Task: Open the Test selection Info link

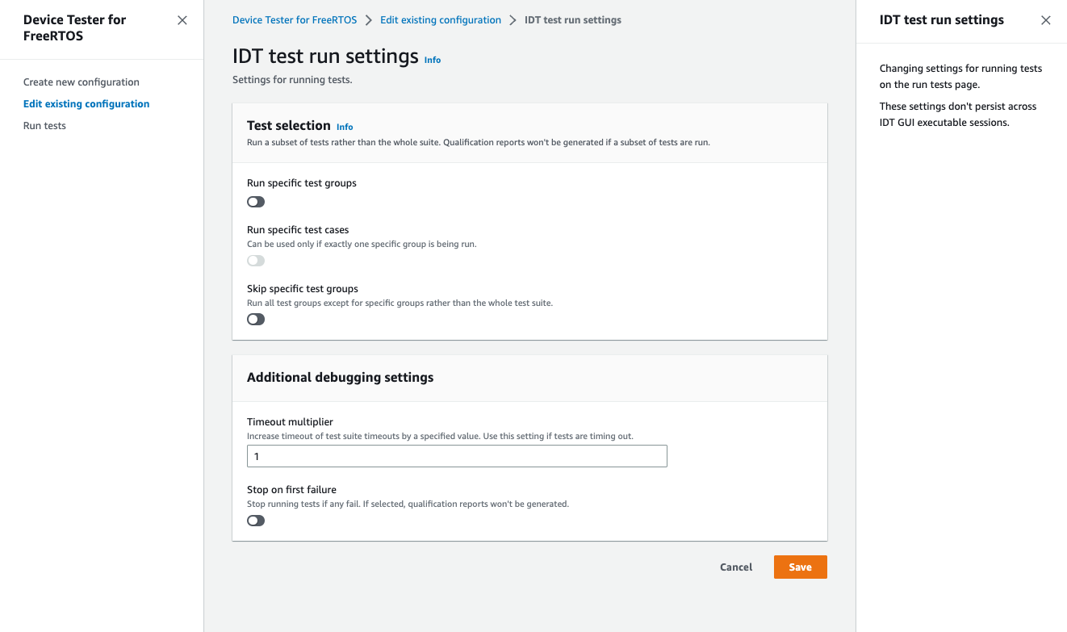Action: [345, 127]
